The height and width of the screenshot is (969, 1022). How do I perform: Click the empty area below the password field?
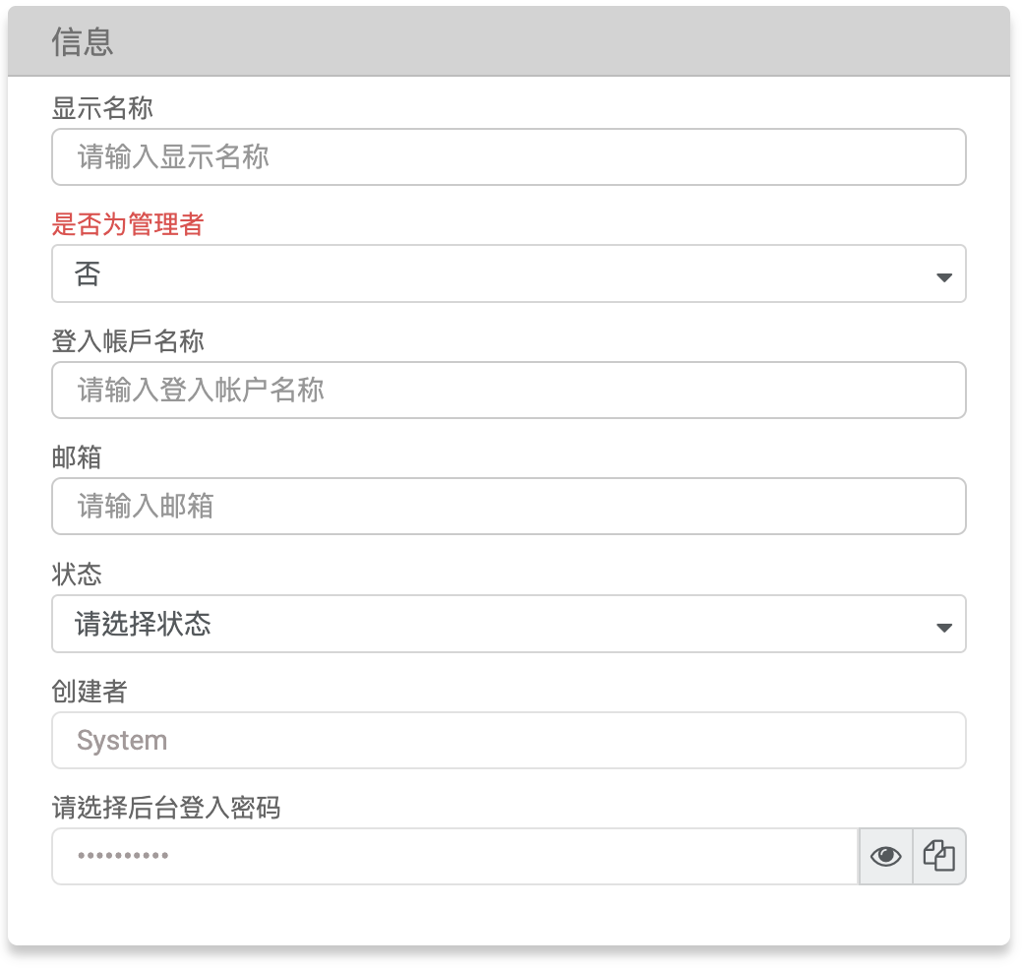coord(509,915)
